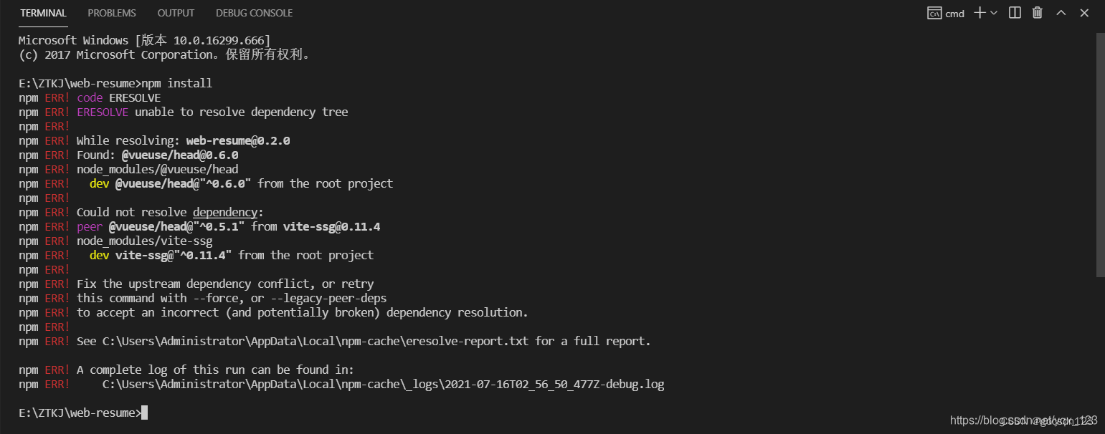
Task: Close the terminal panel
Action: coord(1083,12)
